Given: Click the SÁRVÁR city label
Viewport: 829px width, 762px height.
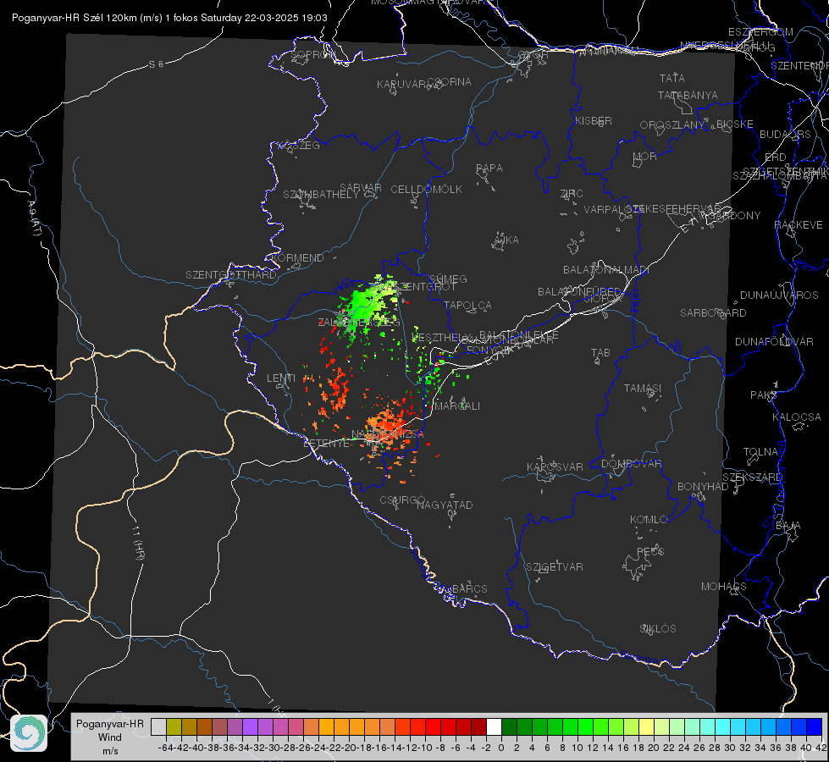Looking at the screenshot, I should [x=361, y=188].
